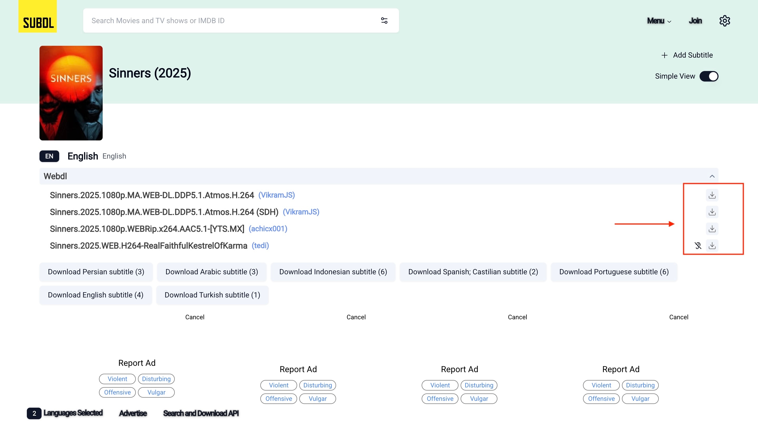
Task: Click the Join link
Action: [x=695, y=21]
